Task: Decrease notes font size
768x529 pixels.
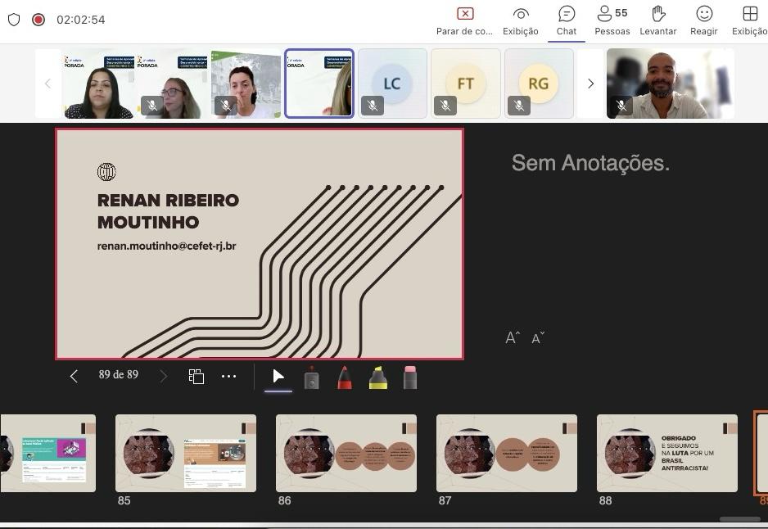Action: tap(538, 338)
